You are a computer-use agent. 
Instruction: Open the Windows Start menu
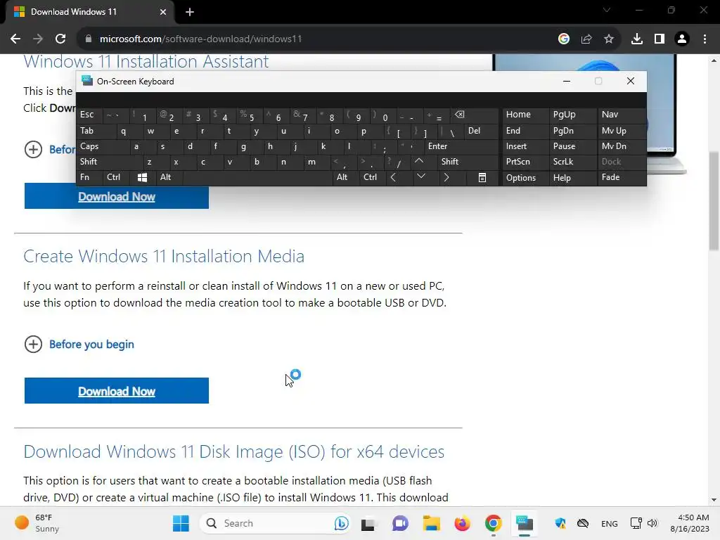(181, 523)
